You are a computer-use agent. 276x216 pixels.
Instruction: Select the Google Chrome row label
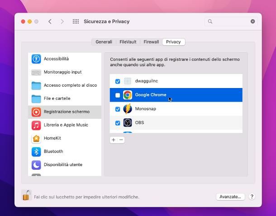[x=151, y=95]
